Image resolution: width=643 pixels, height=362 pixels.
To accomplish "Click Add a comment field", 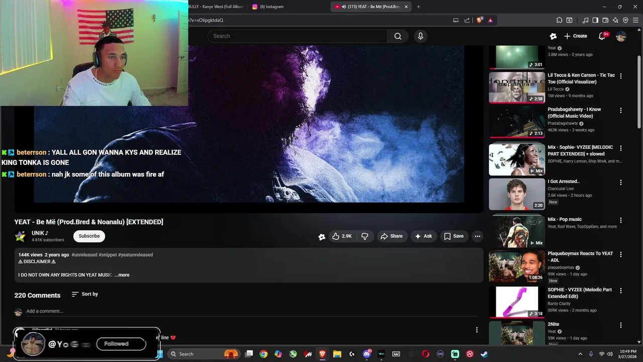I will point(252,311).
